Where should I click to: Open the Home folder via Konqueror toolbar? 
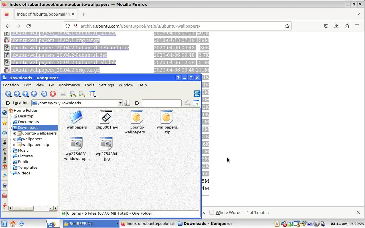34,94
